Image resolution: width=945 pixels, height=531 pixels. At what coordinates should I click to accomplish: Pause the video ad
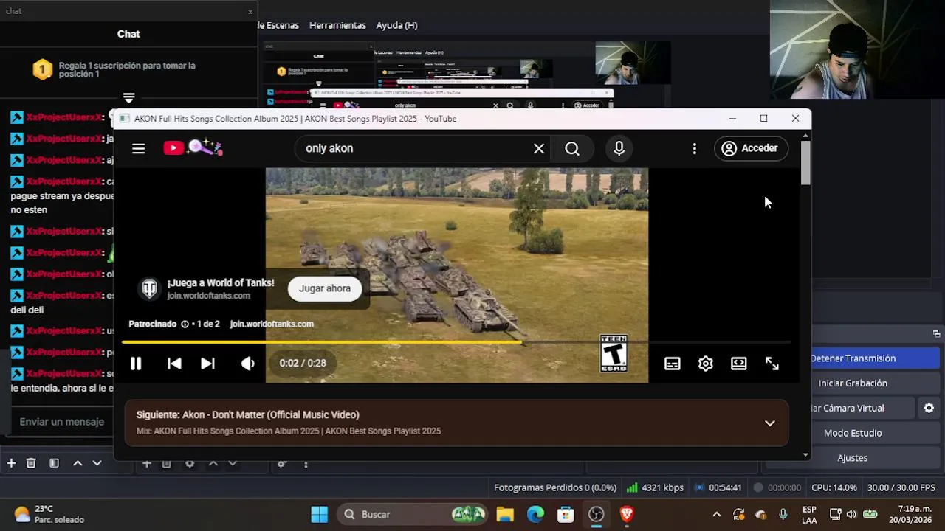(x=136, y=363)
